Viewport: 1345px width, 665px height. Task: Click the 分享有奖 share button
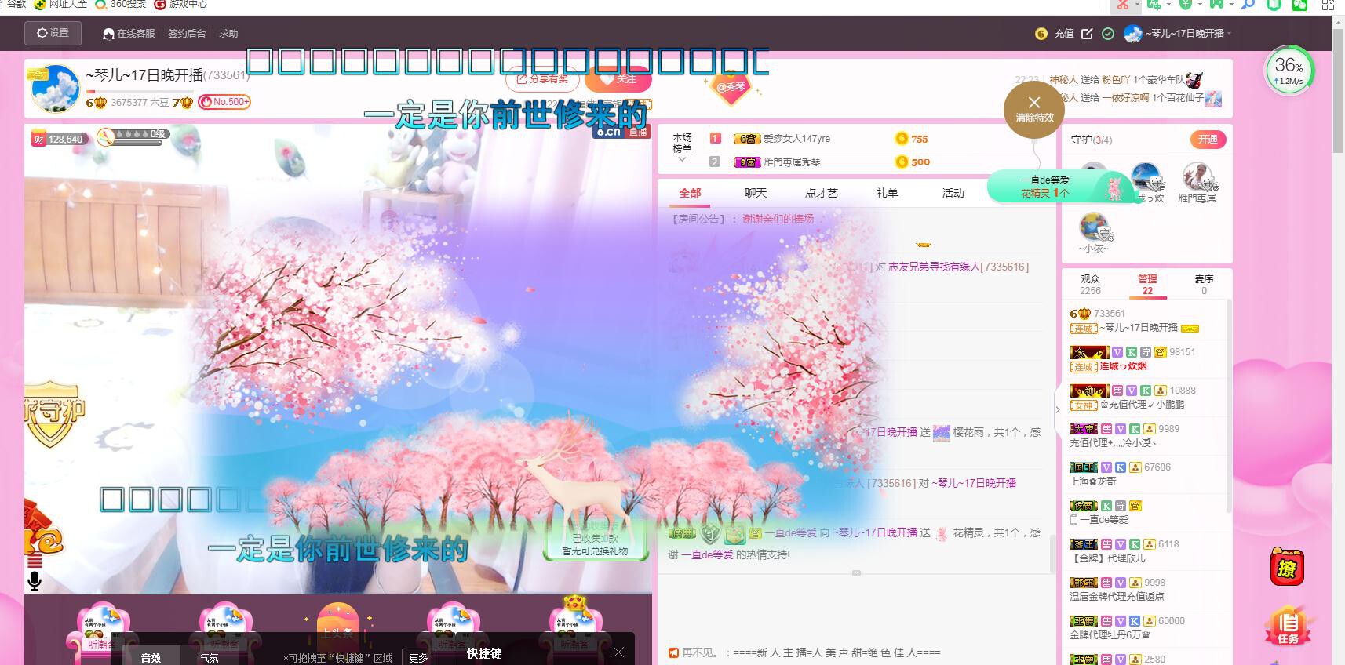click(x=542, y=79)
